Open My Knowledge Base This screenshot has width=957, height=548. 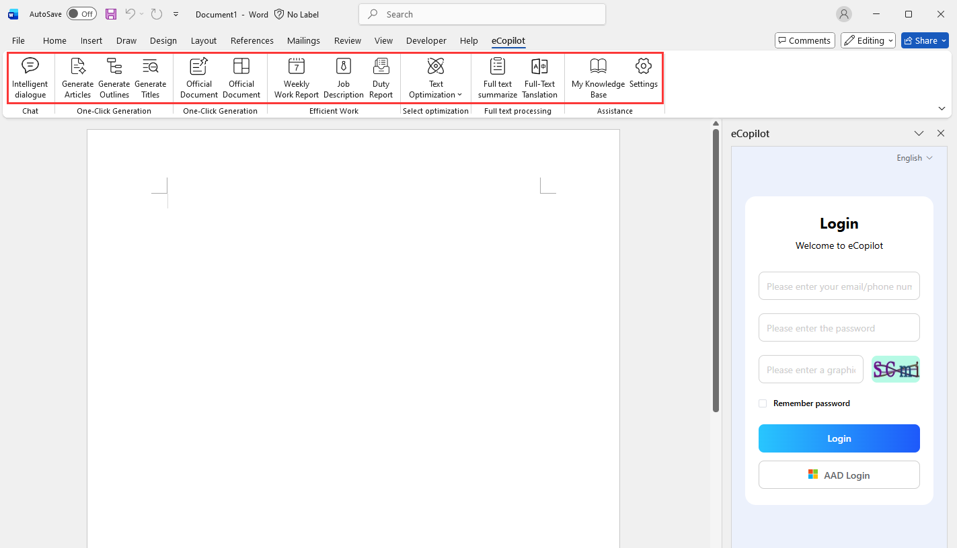(598, 78)
